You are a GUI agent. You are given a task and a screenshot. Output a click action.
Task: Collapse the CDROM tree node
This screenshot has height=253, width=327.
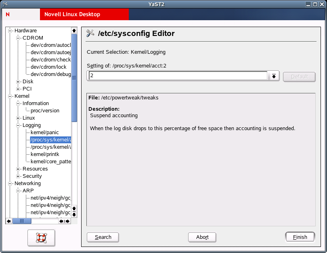pyautogui.click(x=18, y=38)
